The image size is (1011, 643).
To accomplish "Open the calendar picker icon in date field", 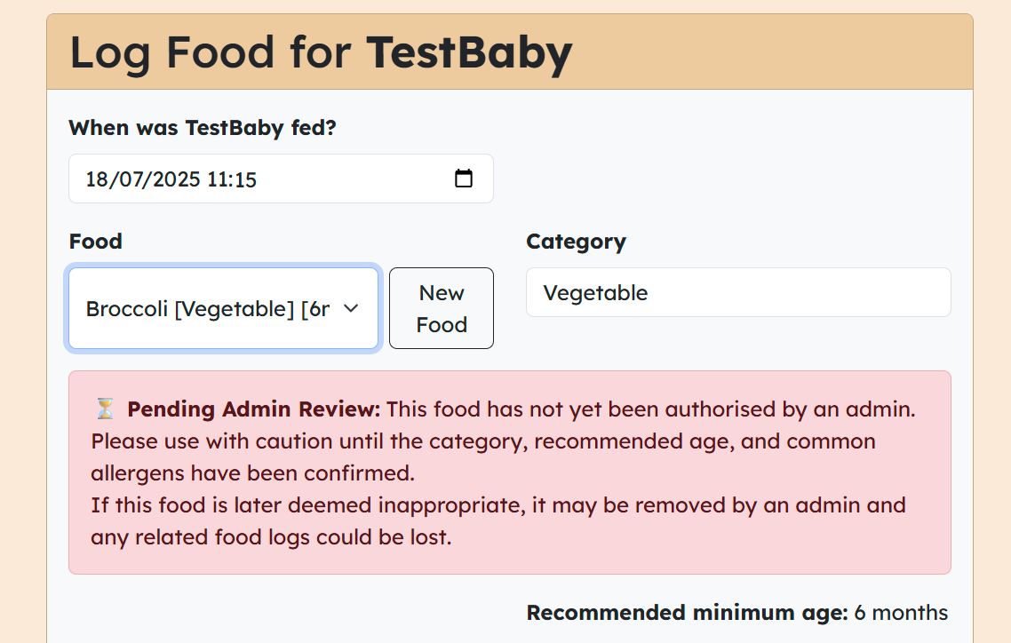I will [463, 179].
